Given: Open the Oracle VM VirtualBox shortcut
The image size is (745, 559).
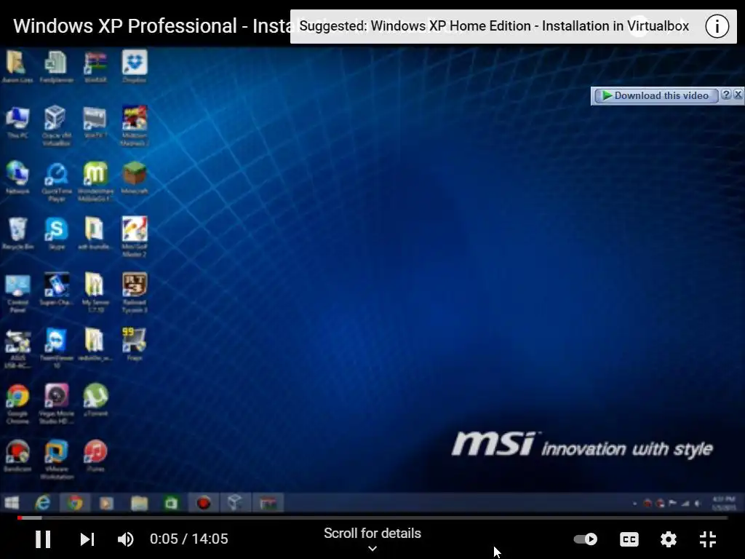Looking at the screenshot, I should coord(56,125).
